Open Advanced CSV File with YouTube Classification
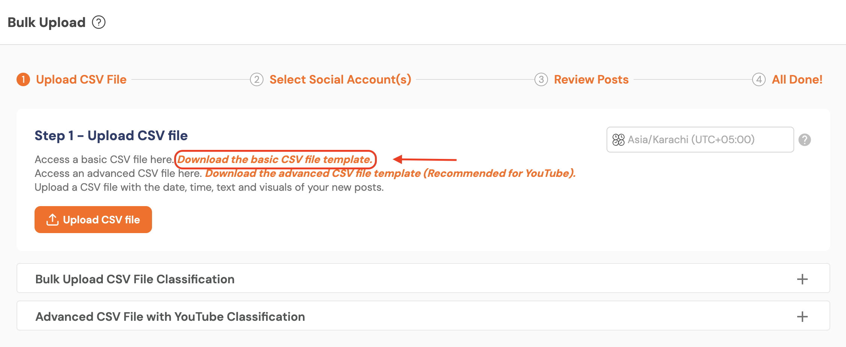The height and width of the screenshot is (347, 846). point(170,317)
